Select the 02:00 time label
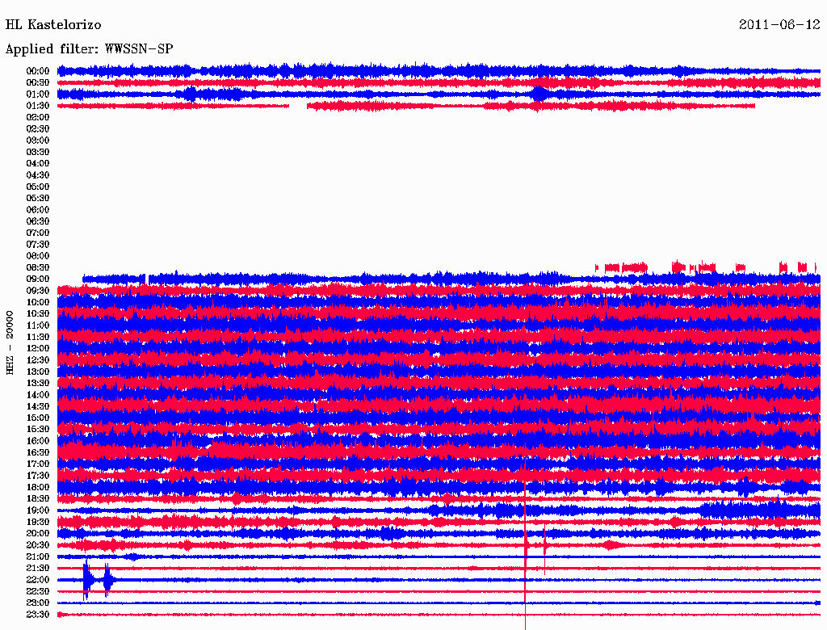 tap(38, 118)
